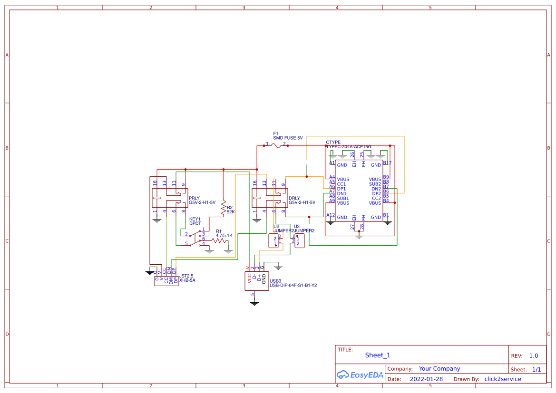
Task: Select the USB3 USB-DIP-04F connector symbol
Action: [x=257, y=280]
